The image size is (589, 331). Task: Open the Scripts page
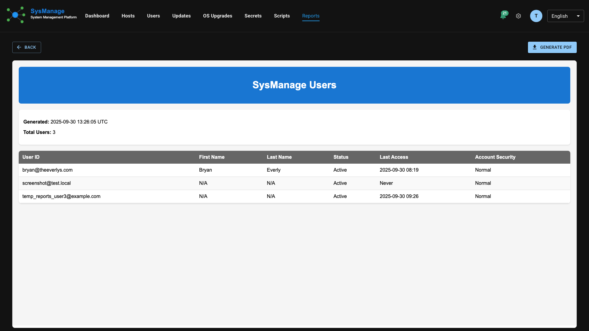point(282,16)
